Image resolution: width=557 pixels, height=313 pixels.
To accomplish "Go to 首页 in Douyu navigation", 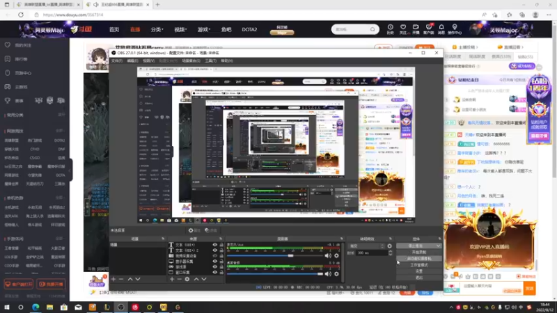I will coord(114,29).
